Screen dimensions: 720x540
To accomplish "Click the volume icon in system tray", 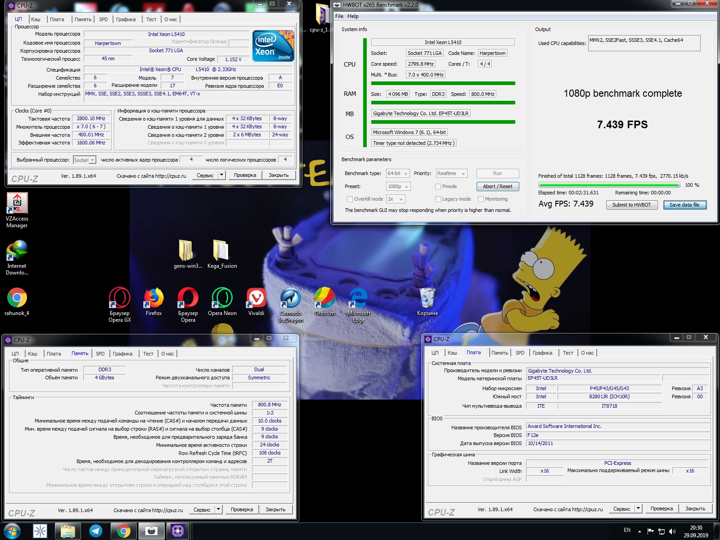I will pos(672,531).
